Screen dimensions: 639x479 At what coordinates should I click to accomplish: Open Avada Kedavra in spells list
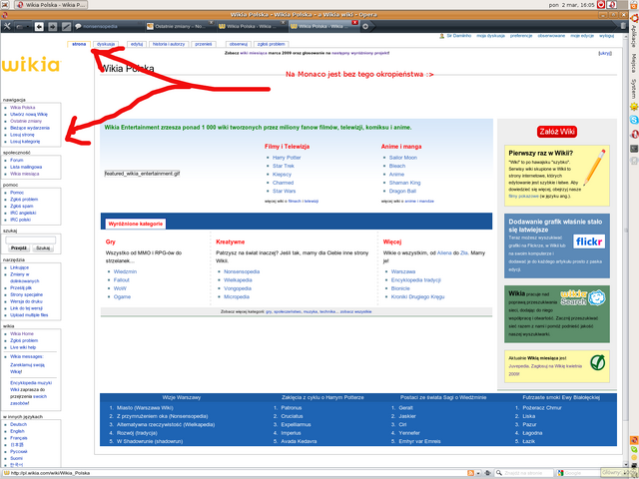coord(299,441)
